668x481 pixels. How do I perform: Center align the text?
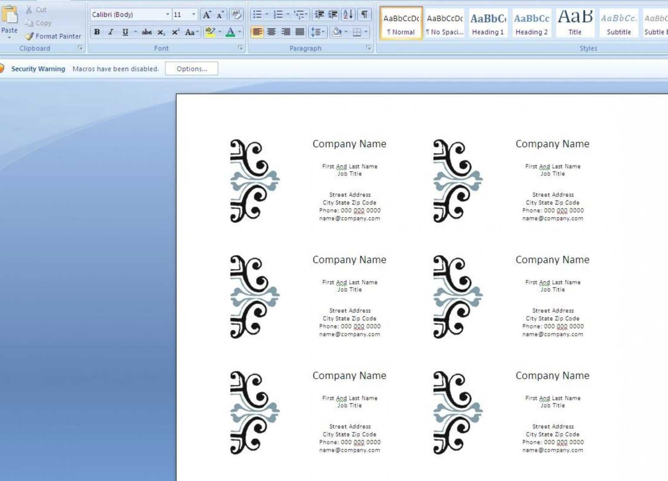pyautogui.click(x=271, y=31)
